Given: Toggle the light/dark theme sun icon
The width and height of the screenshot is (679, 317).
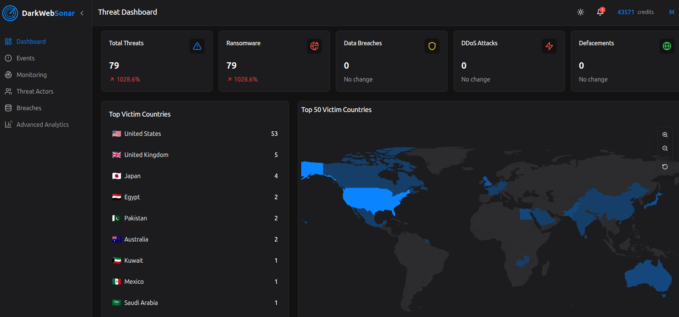Looking at the screenshot, I should click(581, 12).
